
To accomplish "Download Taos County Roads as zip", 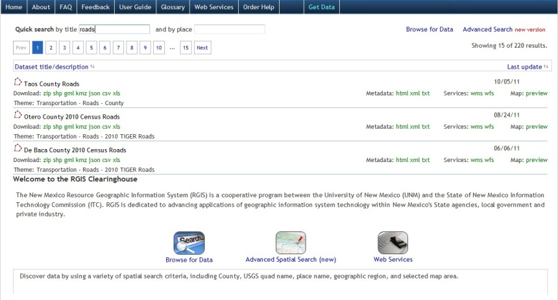I will pyautogui.click(x=47, y=93).
